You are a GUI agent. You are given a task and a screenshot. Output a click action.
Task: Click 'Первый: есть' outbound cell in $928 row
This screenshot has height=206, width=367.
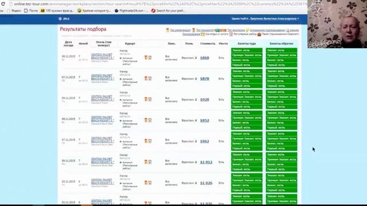(247, 107)
